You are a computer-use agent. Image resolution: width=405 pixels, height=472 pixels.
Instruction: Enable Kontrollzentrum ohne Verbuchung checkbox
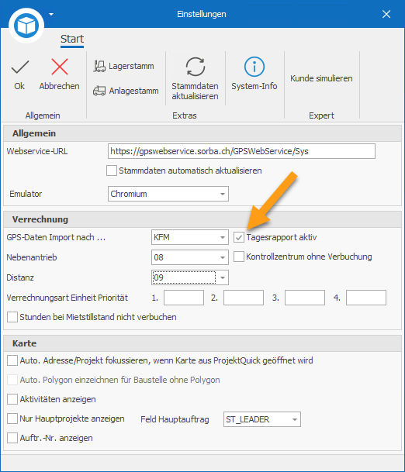coord(239,257)
